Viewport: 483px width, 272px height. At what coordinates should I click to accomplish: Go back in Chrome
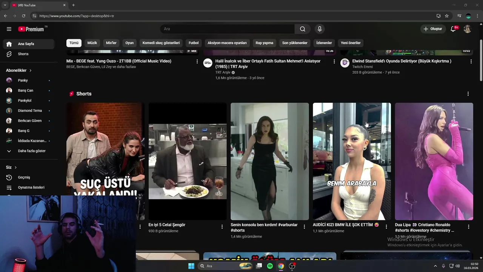click(x=5, y=16)
